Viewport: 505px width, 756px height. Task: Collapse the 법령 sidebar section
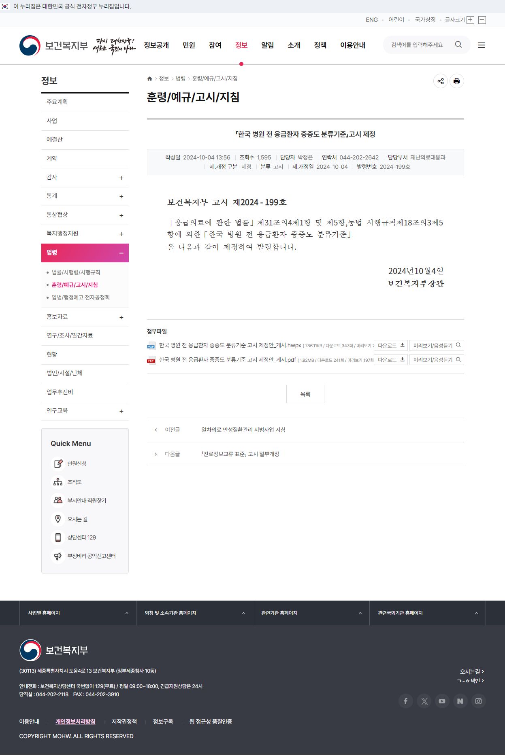pos(121,253)
